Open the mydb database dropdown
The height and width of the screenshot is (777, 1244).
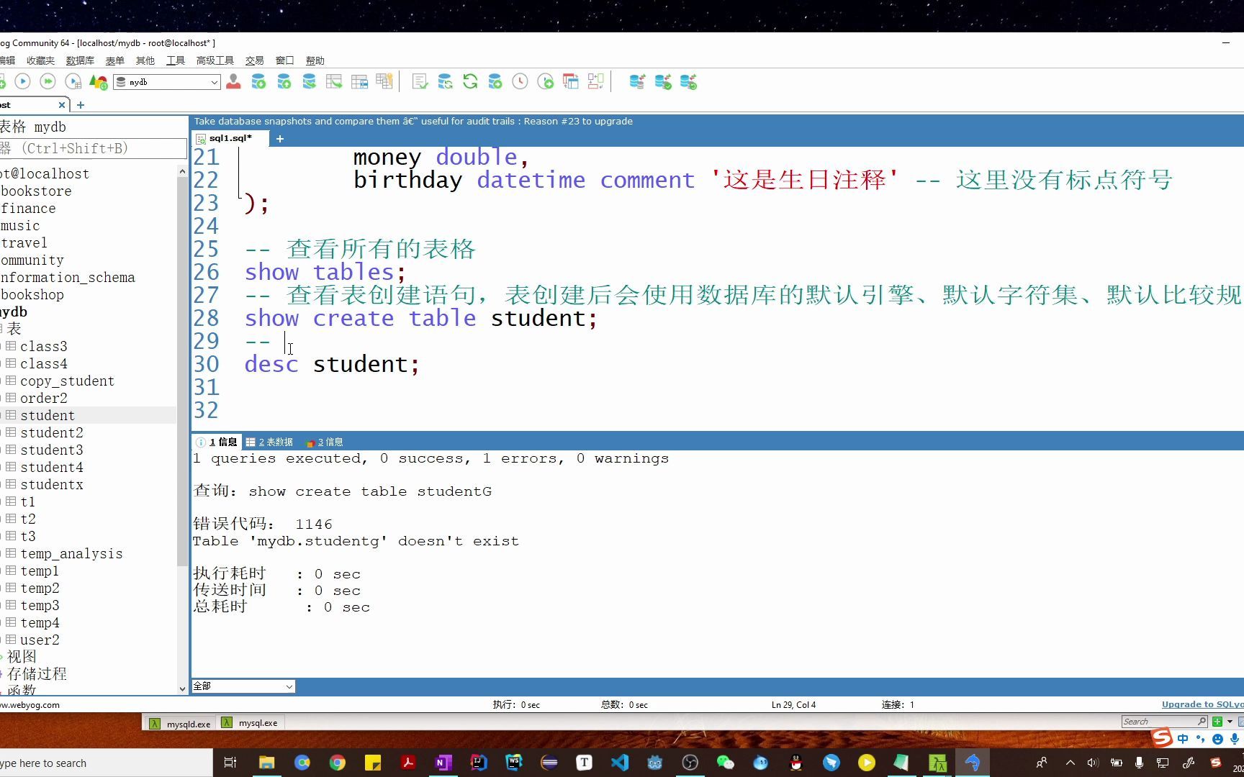tap(214, 82)
